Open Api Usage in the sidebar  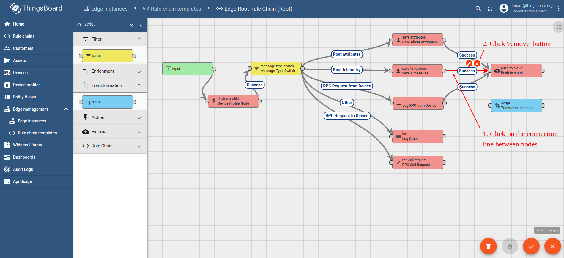(37, 181)
